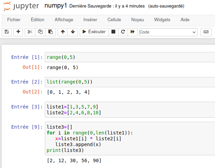Cut selected cell with scissors icon
215x168 pixels.
(30, 32)
